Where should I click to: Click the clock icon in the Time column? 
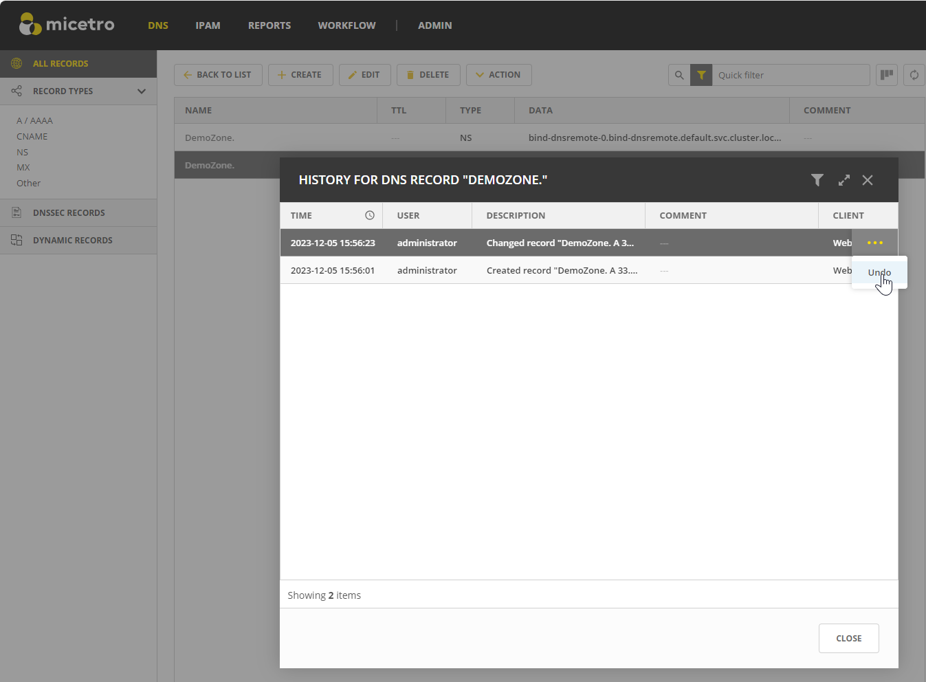click(x=369, y=215)
